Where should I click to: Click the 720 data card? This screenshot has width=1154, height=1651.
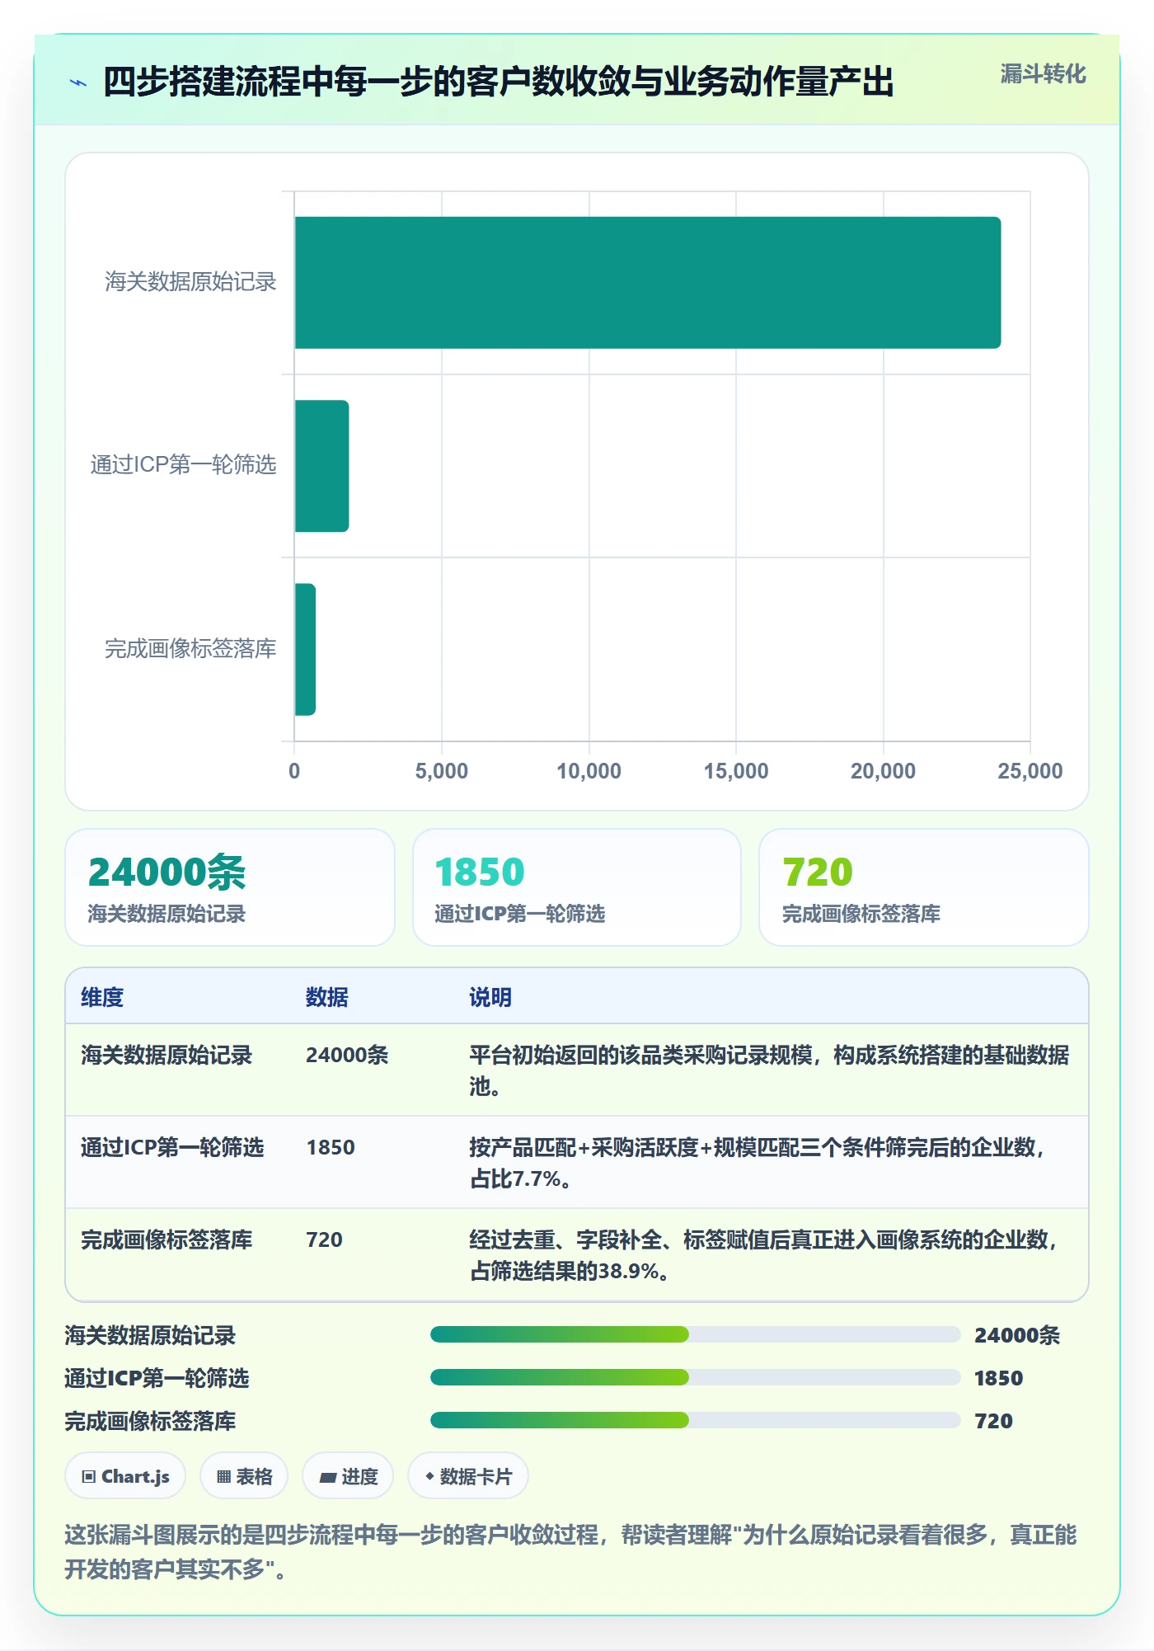tap(924, 887)
